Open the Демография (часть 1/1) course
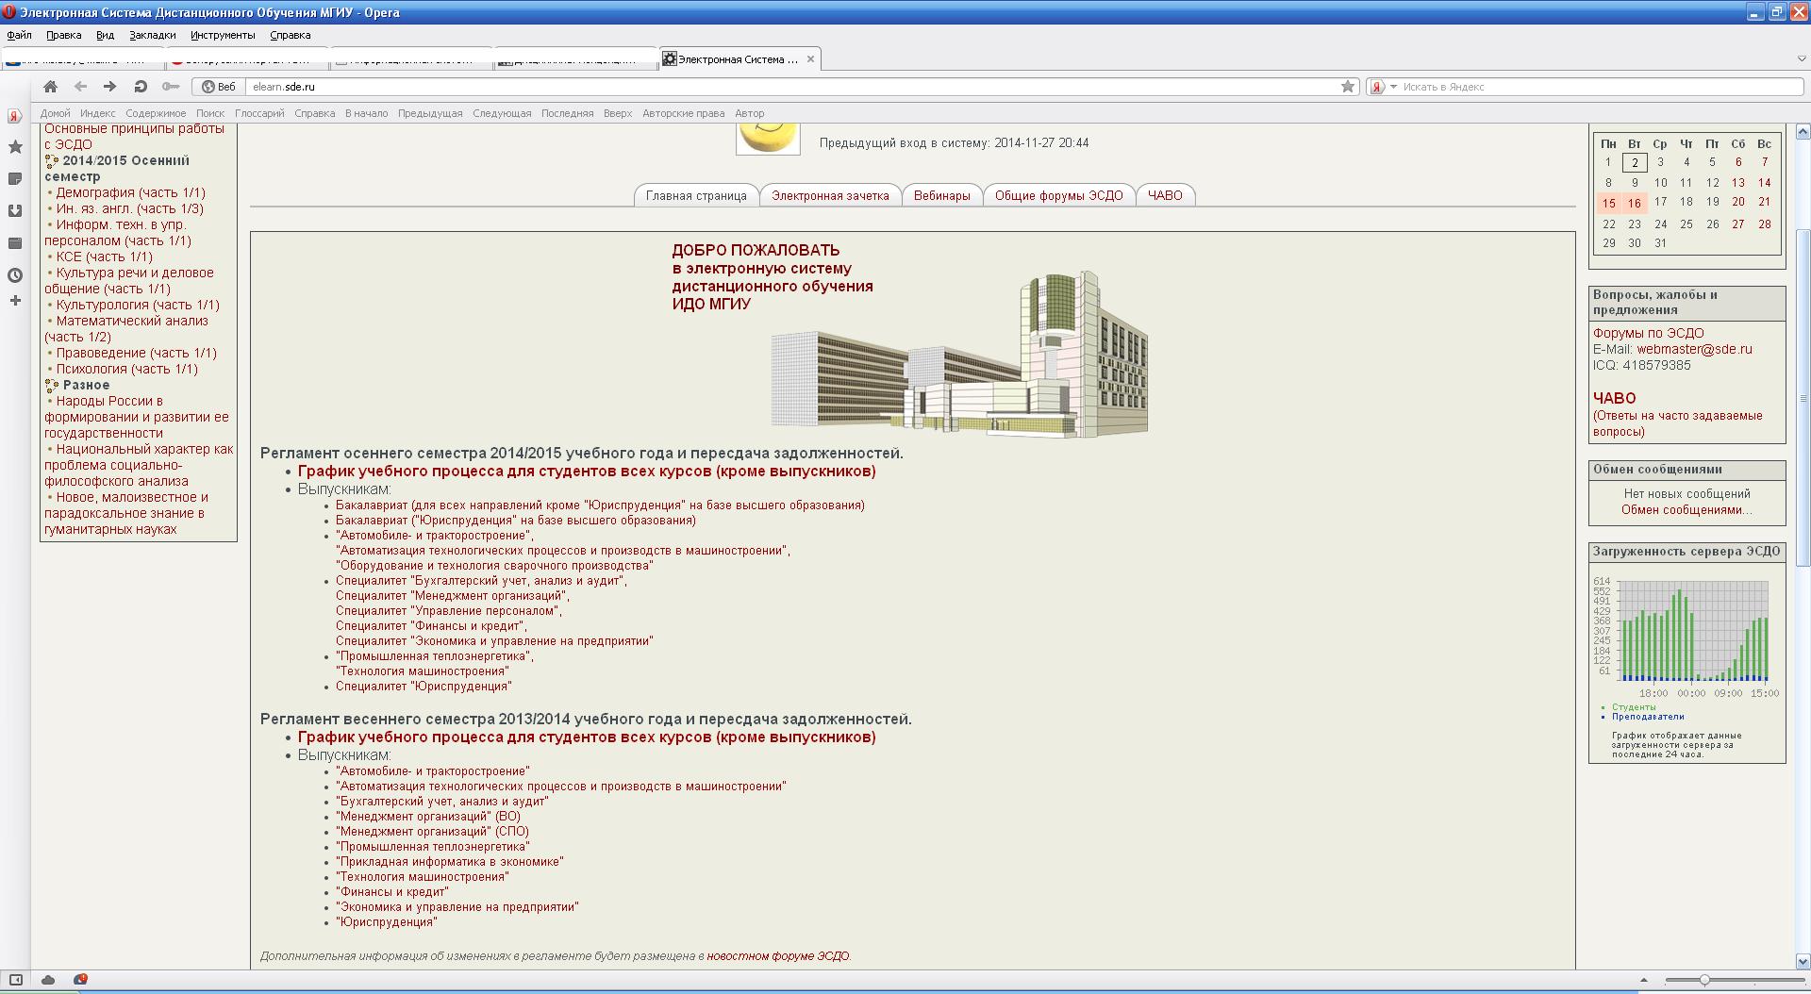This screenshot has height=994, width=1811. [130, 192]
